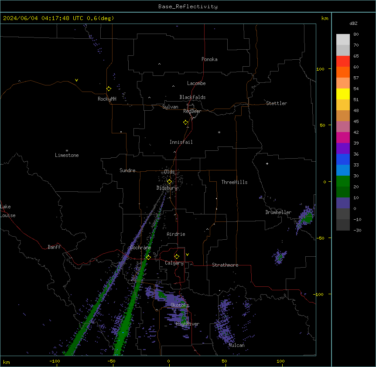The width and height of the screenshot is (376, 367).
Task: Pick the white 70-80 dBZ legend swatch
Action: coord(343,40)
